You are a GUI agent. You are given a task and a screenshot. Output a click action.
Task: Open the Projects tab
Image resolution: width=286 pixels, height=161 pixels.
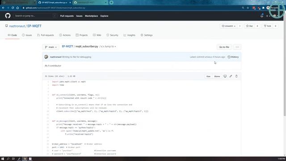coord(82,35)
